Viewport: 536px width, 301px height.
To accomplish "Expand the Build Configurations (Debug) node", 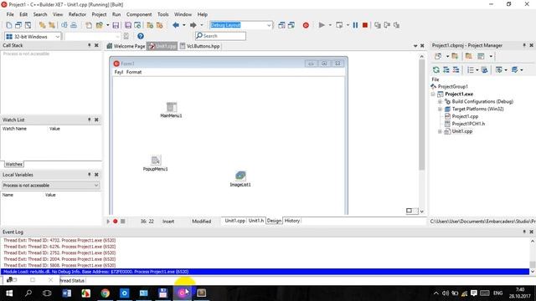I will [x=440, y=102].
